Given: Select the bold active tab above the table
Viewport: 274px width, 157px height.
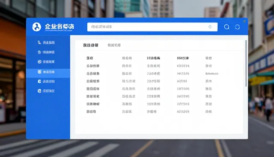Looking at the screenshot, I should point(90,45).
